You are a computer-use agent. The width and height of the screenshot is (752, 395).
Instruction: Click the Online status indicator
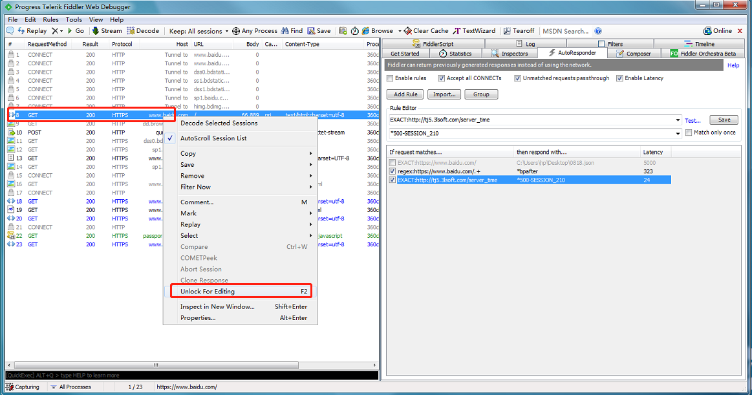pyautogui.click(x=718, y=30)
